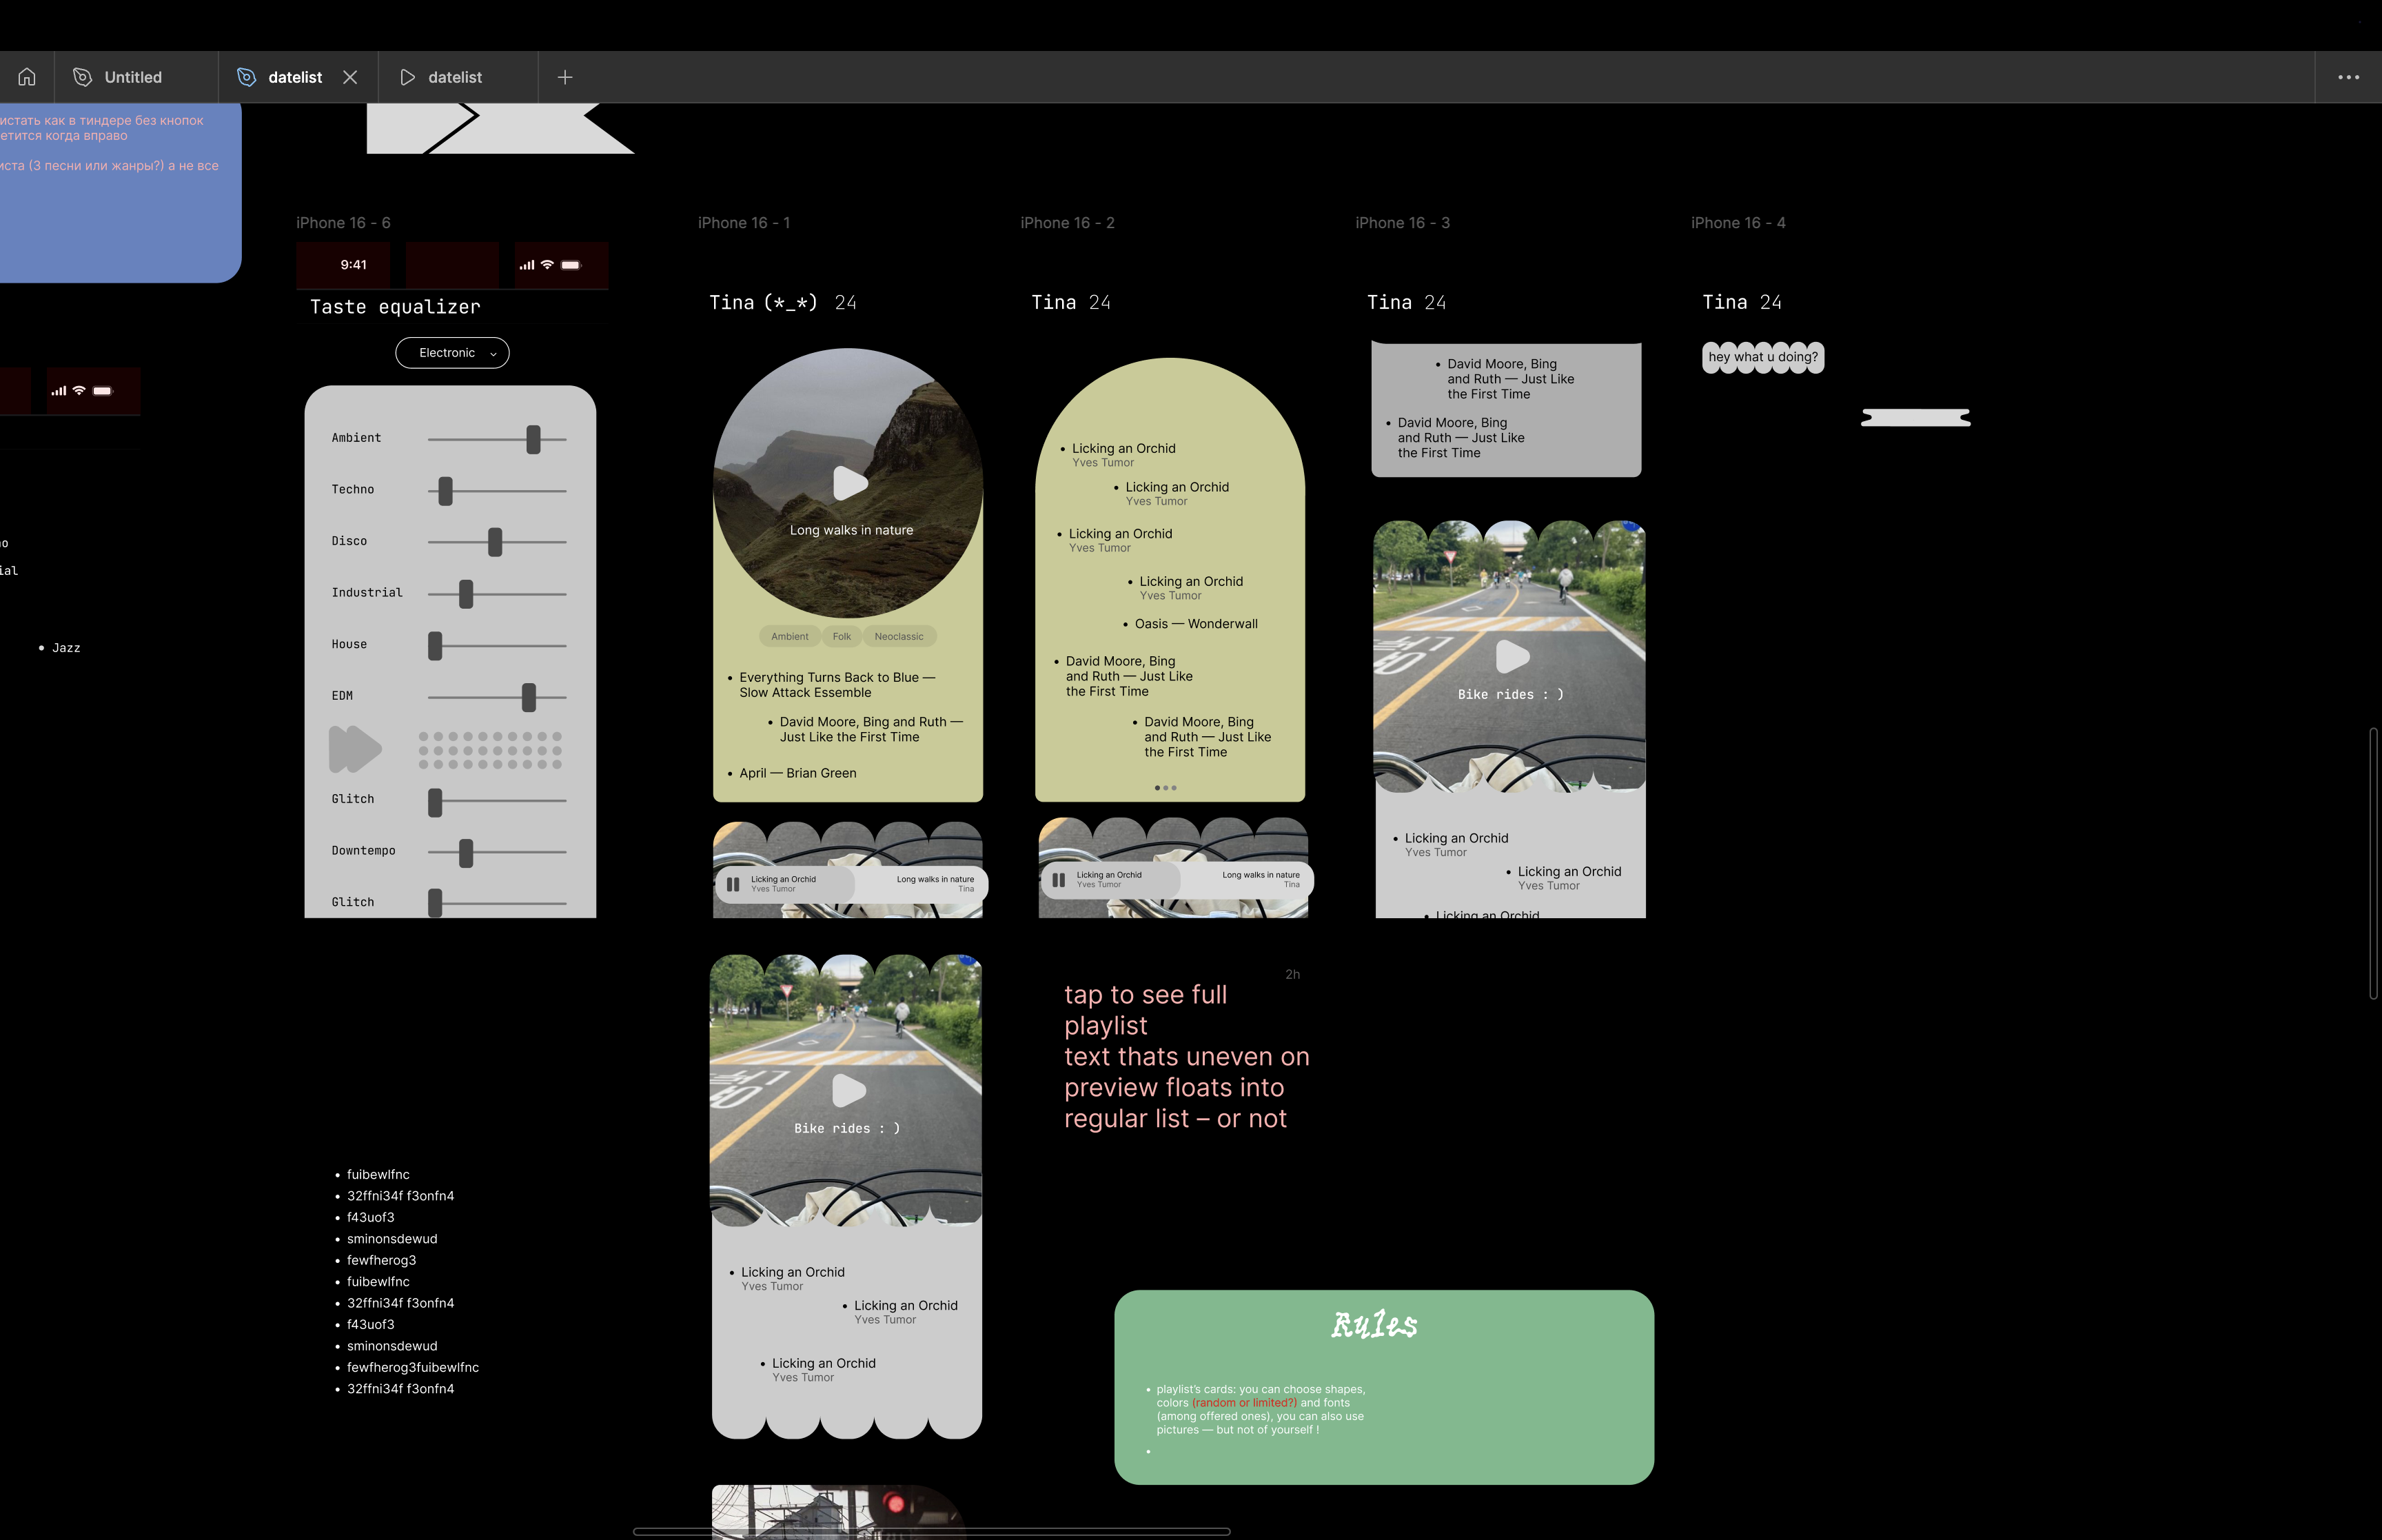Click the Techno slider handle

coord(446,491)
